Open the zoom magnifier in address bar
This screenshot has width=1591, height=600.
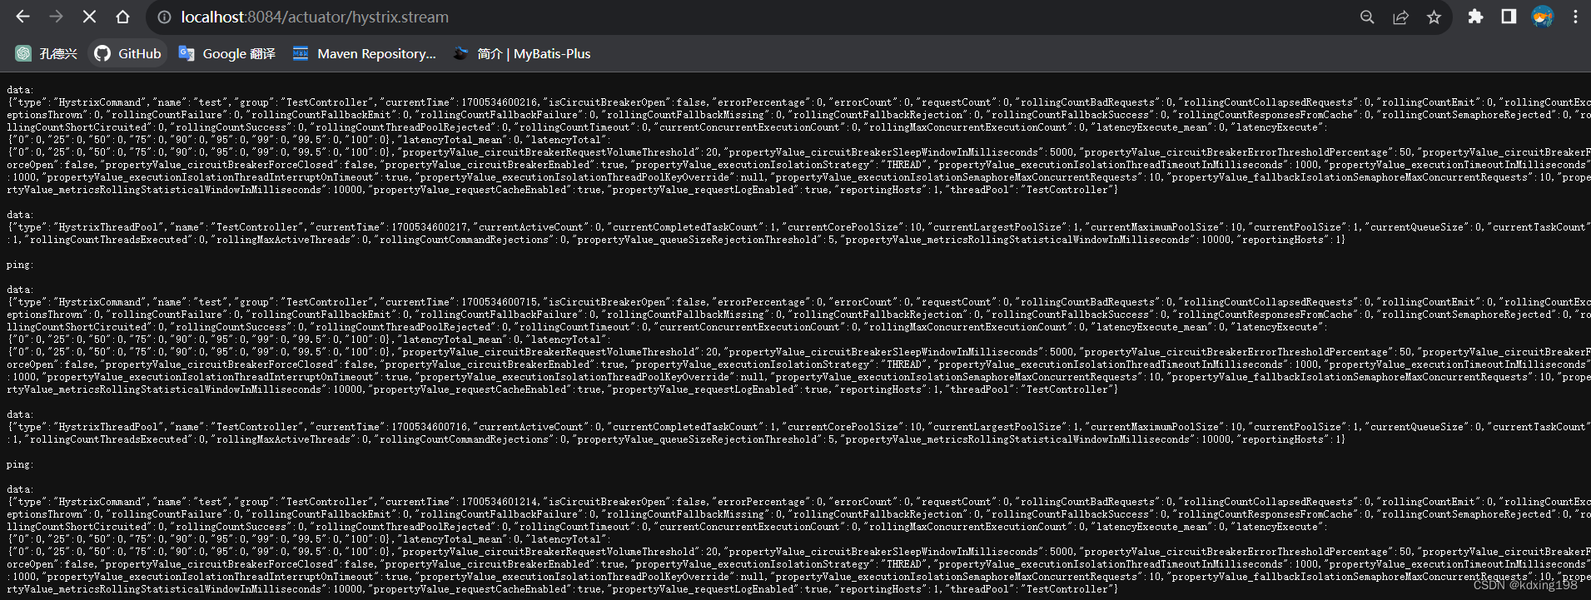pyautogui.click(x=1367, y=17)
